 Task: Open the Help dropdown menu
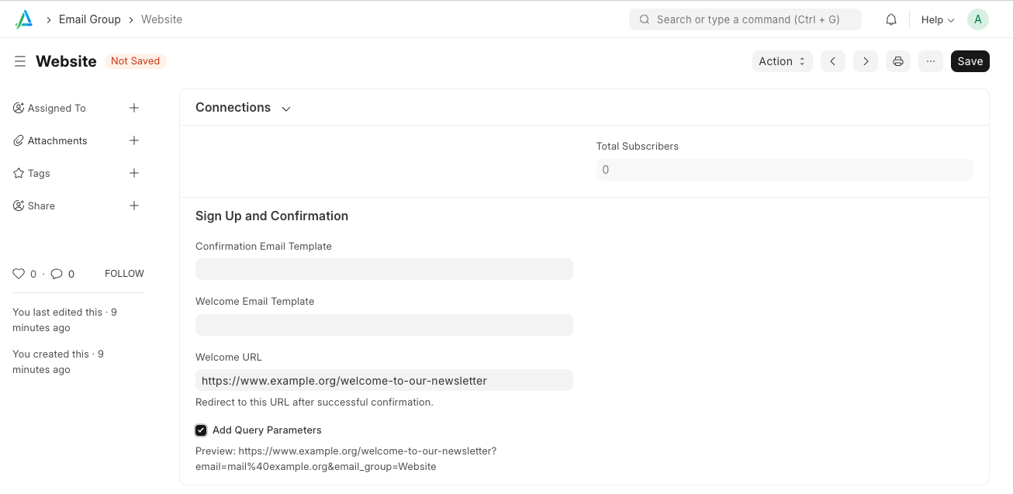(937, 19)
